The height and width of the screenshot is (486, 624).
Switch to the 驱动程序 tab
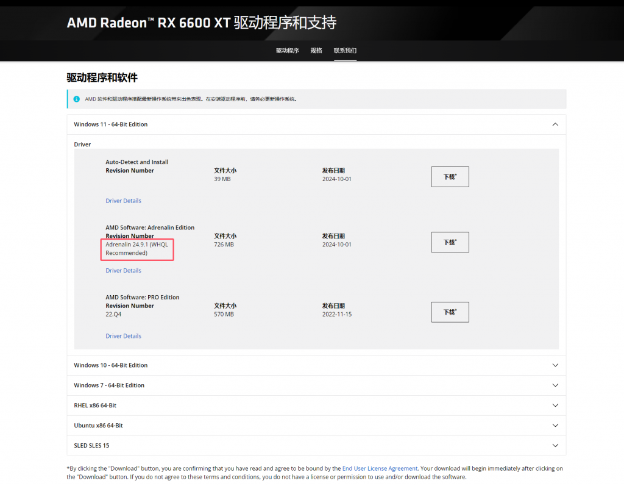(x=287, y=51)
